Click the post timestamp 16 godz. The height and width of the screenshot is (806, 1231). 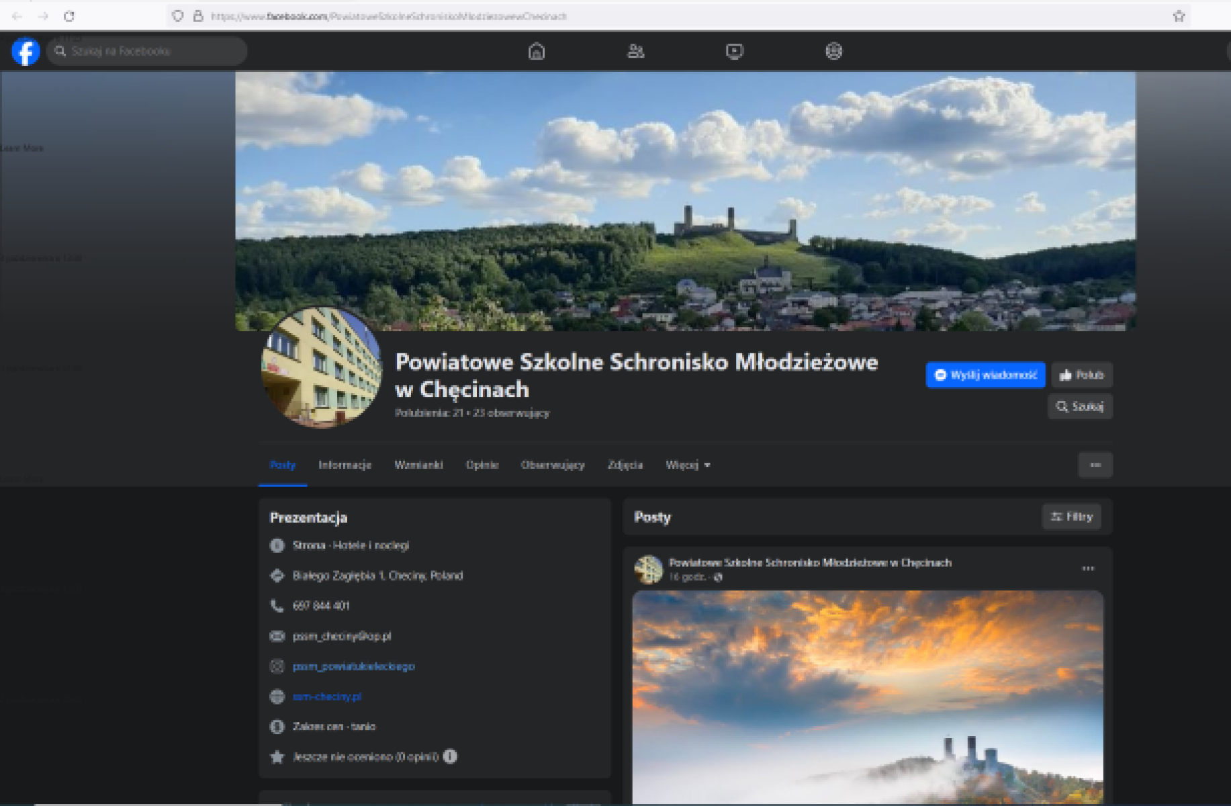687,577
